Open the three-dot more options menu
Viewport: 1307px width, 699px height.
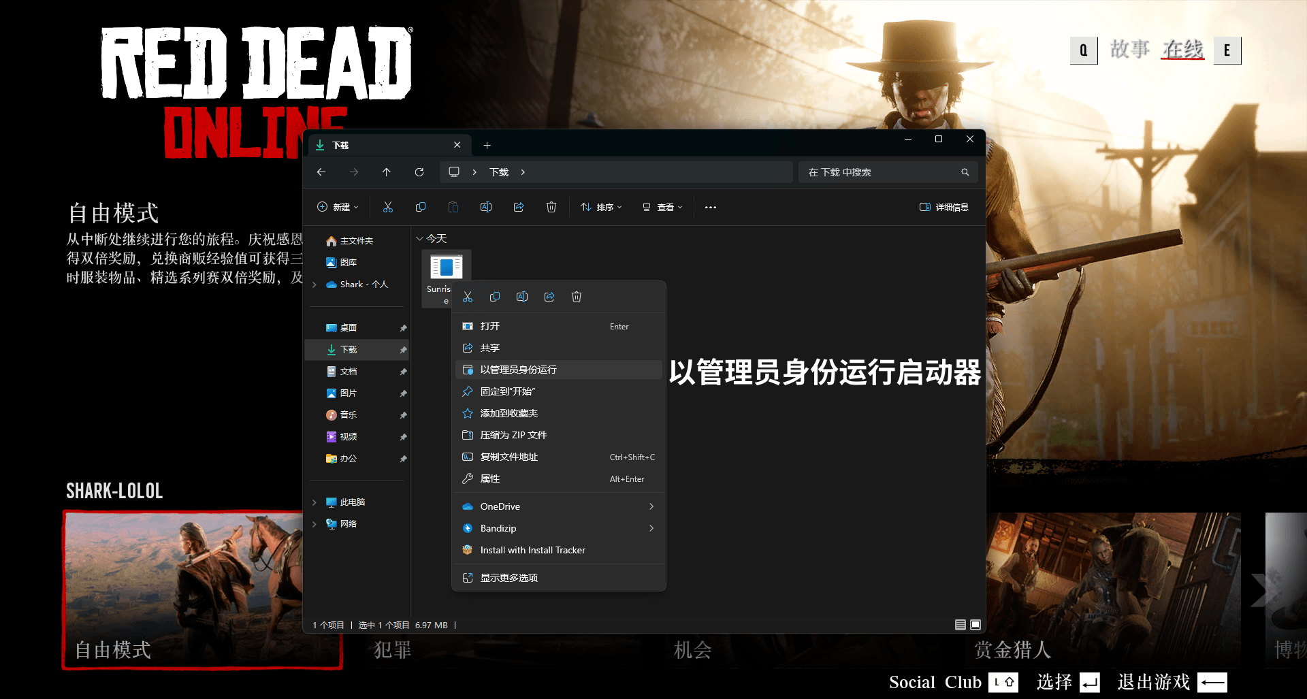[x=711, y=207]
